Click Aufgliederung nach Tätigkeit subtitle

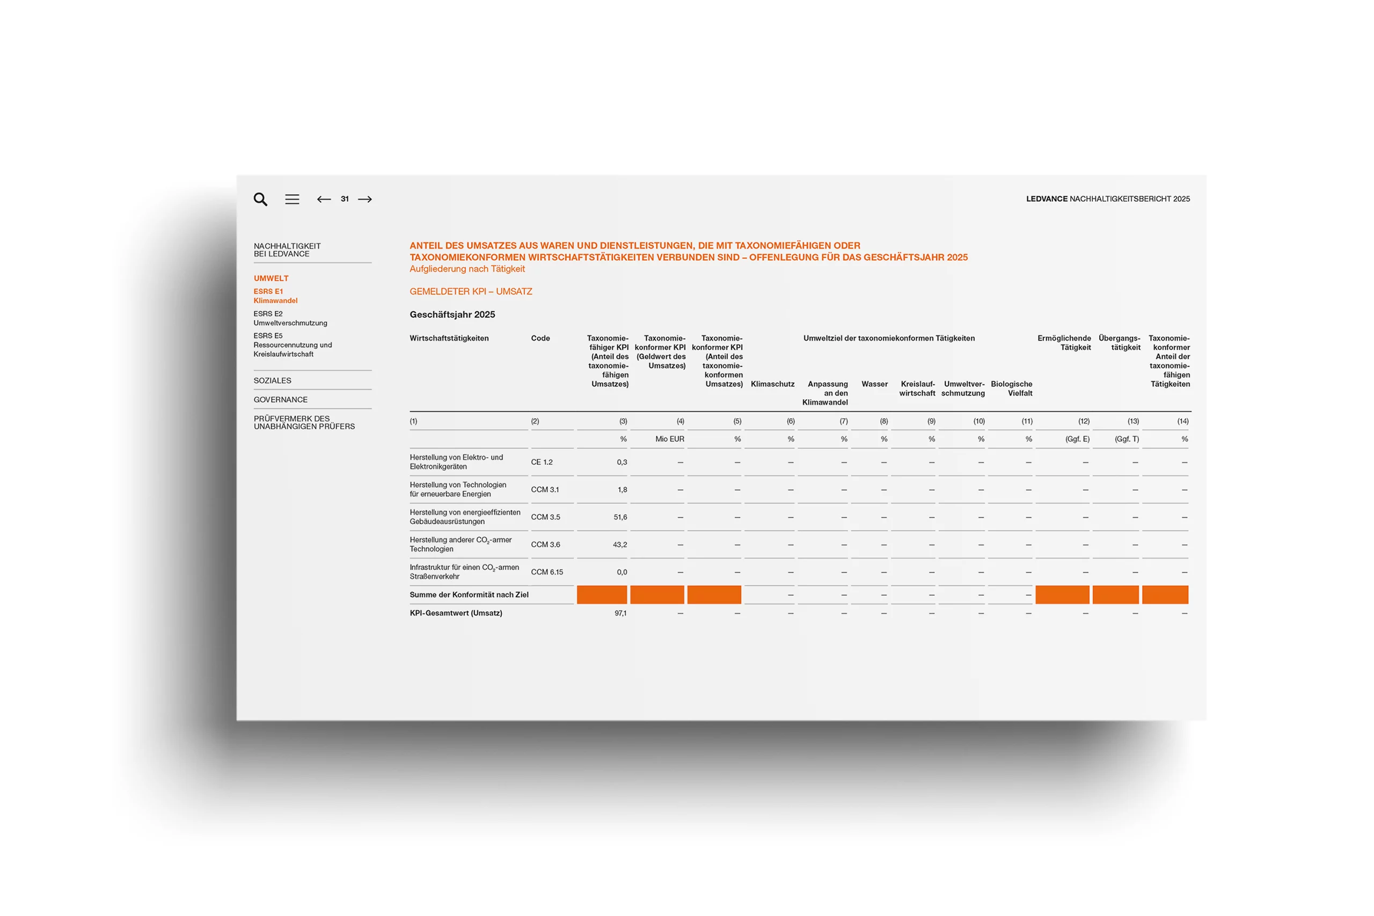tap(467, 269)
